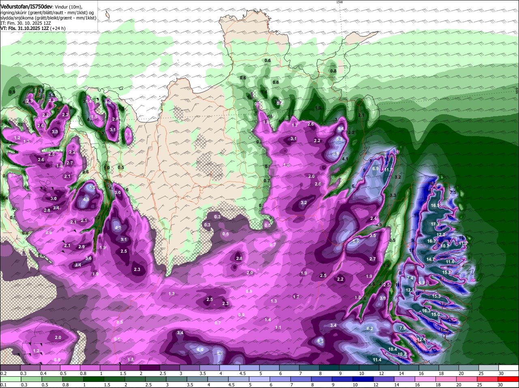This screenshot has width=519, height=388.
Task: Select the 5.7 value label
Action: (422, 283)
